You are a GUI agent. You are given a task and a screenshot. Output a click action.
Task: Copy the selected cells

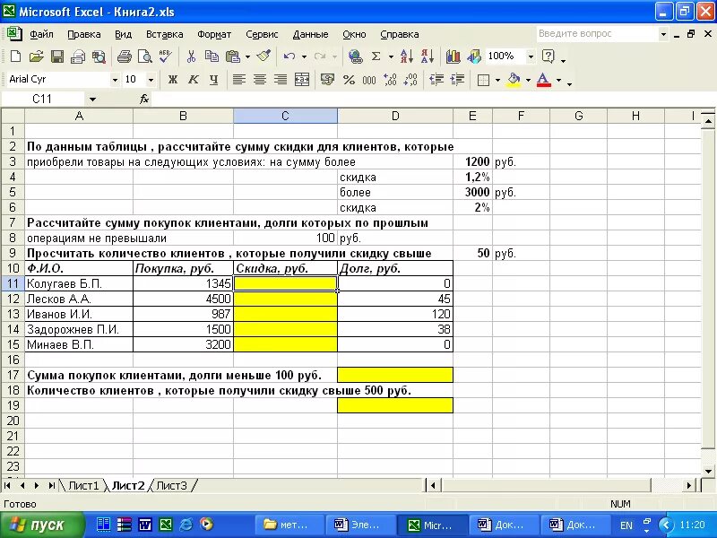point(212,56)
